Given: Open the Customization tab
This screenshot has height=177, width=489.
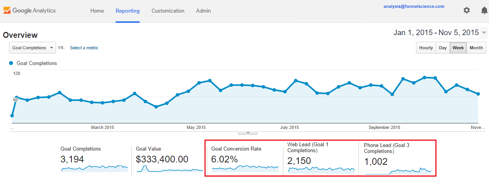Looking at the screenshot, I should pos(168,11).
